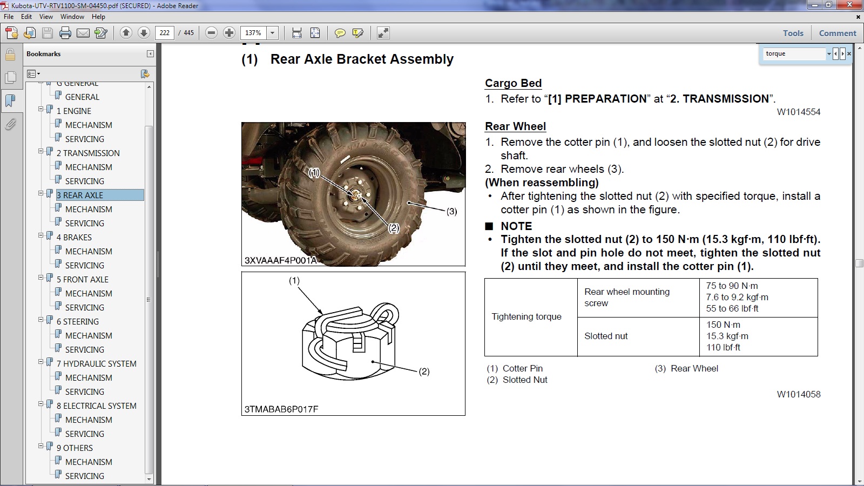Open the Comment pane

838,33
